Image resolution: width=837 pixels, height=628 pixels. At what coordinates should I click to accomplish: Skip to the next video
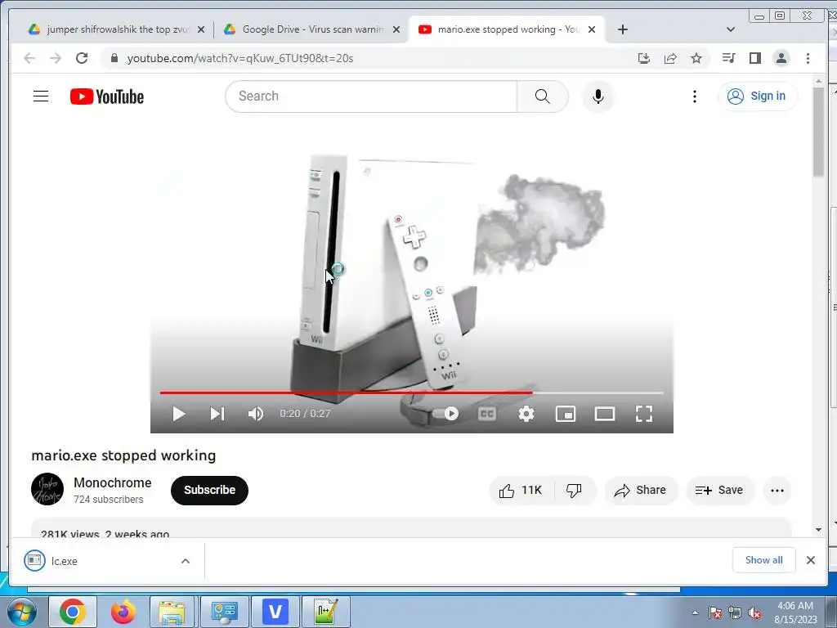pyautogui.click(x=217, y=414)
